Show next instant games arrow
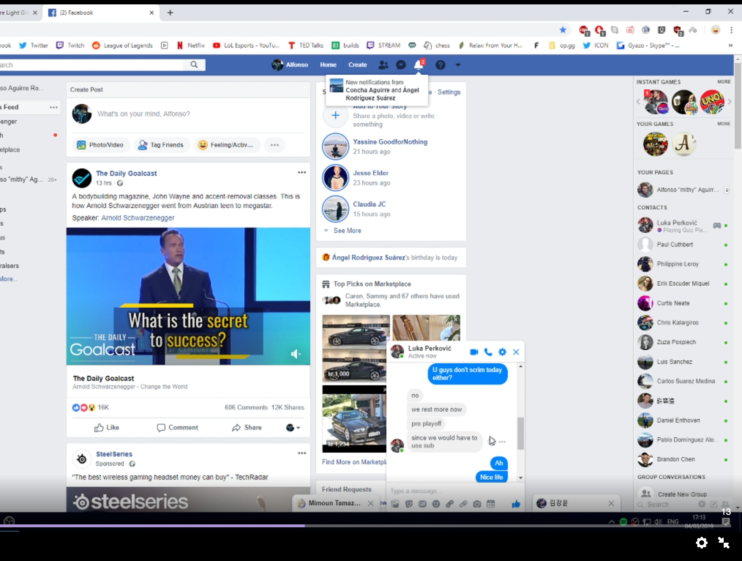 tap(729, 102)
